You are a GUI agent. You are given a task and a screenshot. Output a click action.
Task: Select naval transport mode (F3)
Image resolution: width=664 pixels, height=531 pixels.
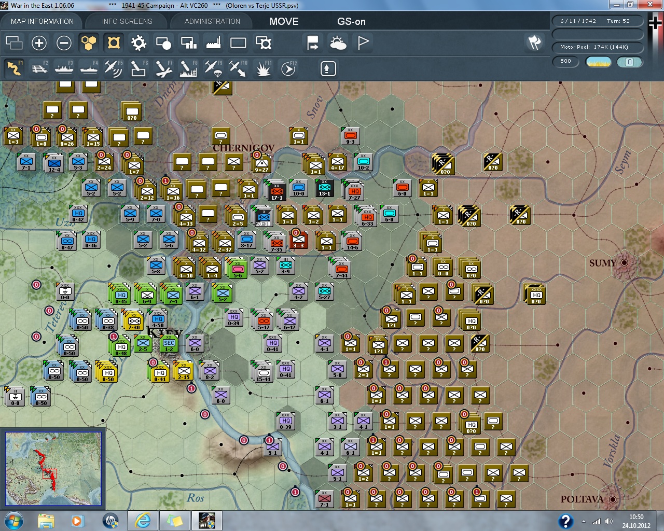[64, 68]
